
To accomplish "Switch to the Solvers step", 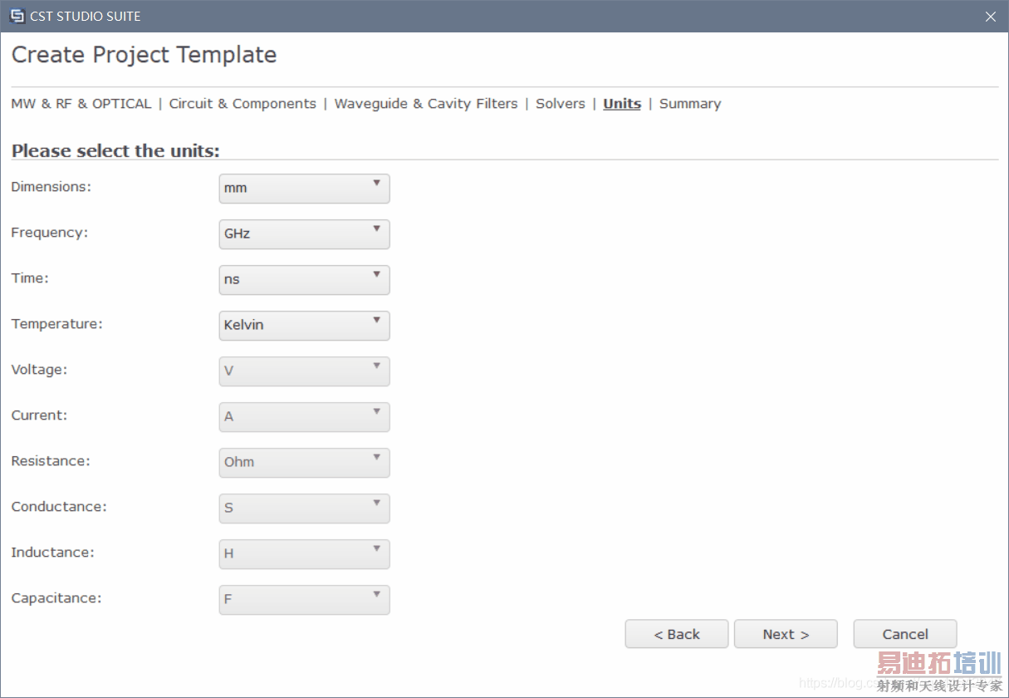I will click(561, 104).
